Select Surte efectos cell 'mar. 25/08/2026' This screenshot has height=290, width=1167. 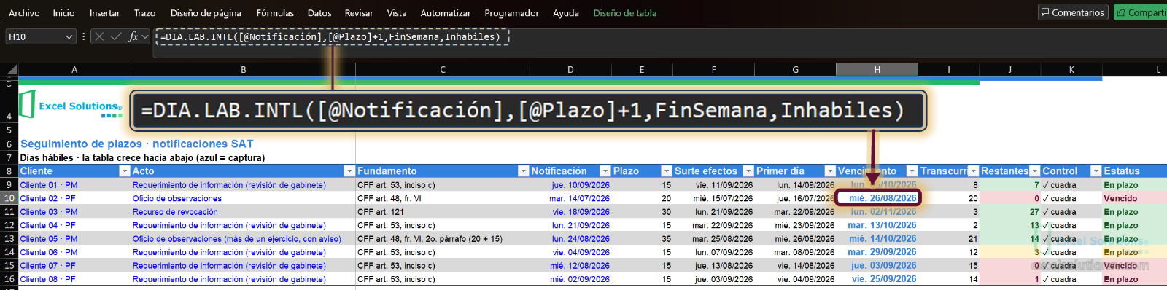tap(713, 239)
